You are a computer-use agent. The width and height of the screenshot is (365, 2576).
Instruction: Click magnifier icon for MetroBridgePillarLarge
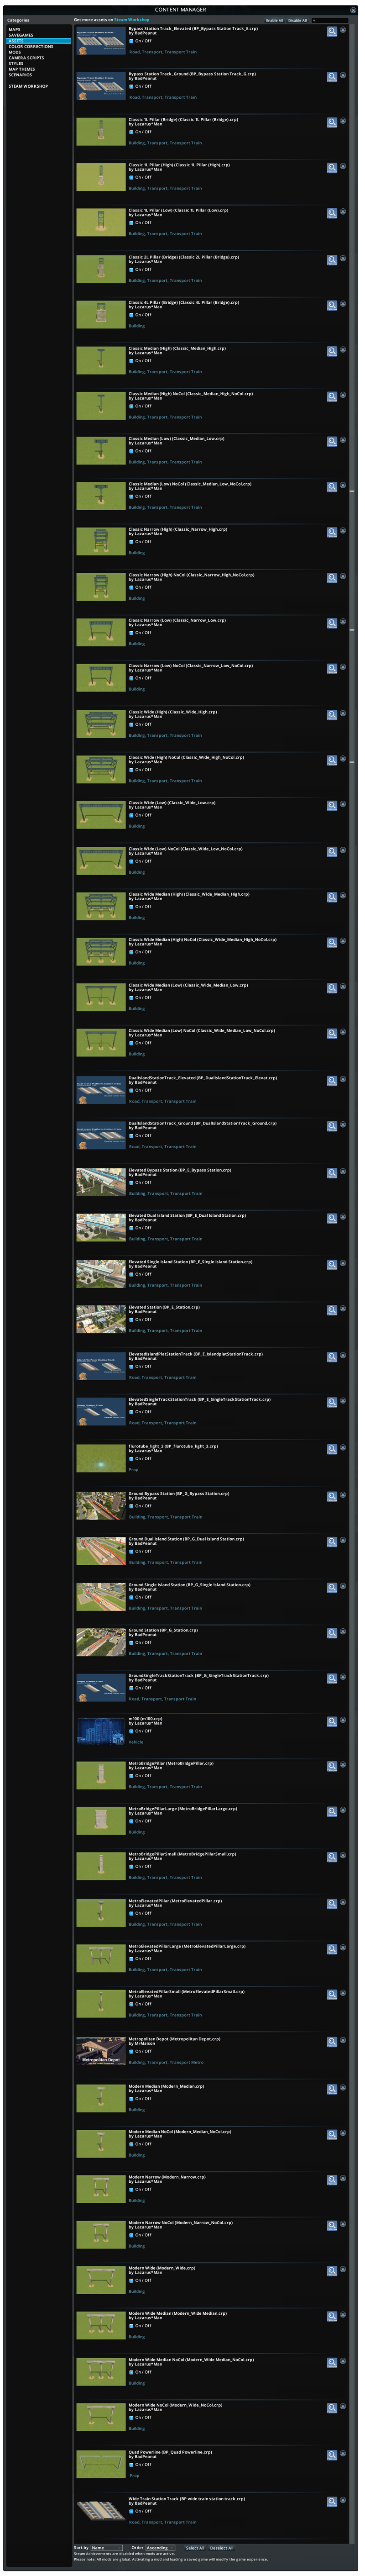[x=332, y=1812]
